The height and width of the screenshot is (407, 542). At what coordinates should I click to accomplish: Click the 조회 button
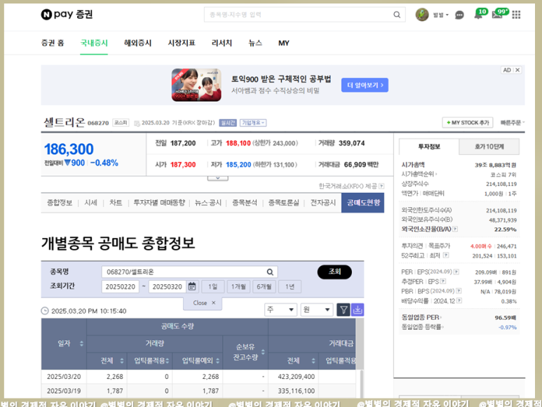point(334,272)
